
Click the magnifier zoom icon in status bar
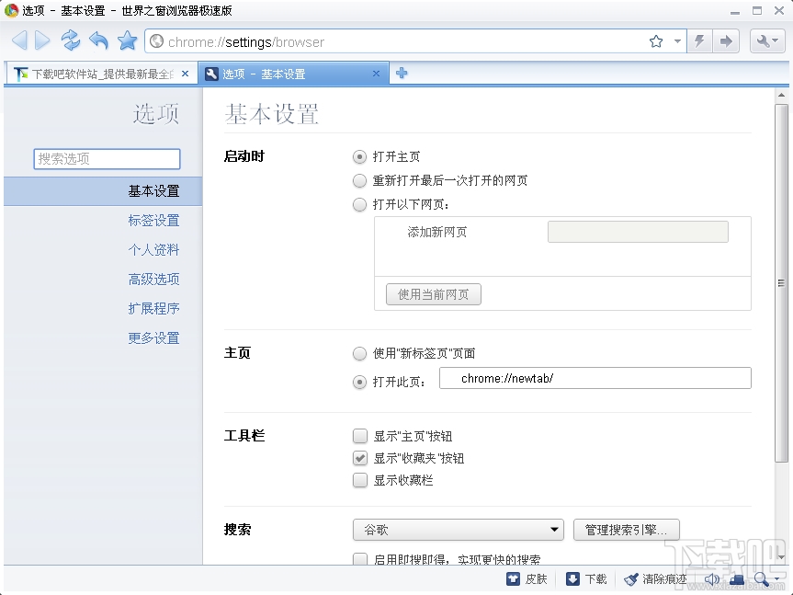point(761,578)
